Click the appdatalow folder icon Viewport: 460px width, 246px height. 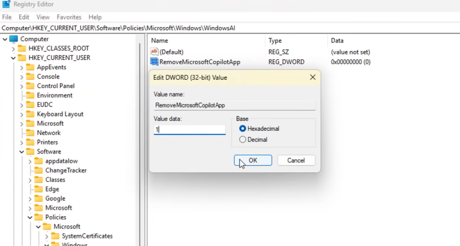pyautogui.click(x=38, y=161)
